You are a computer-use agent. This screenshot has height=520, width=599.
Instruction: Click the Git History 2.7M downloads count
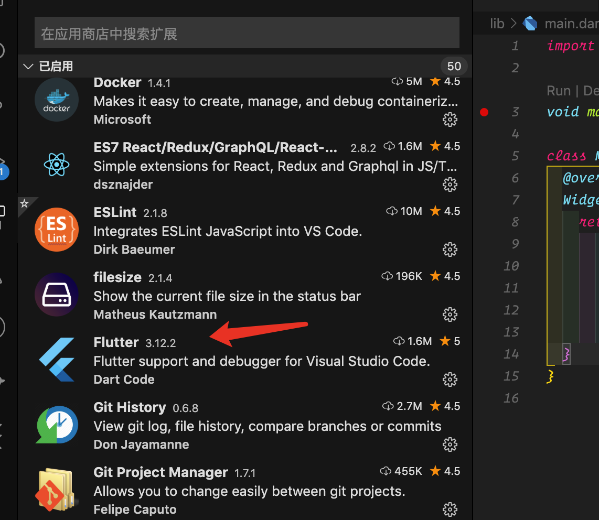[x=410, y=406]
